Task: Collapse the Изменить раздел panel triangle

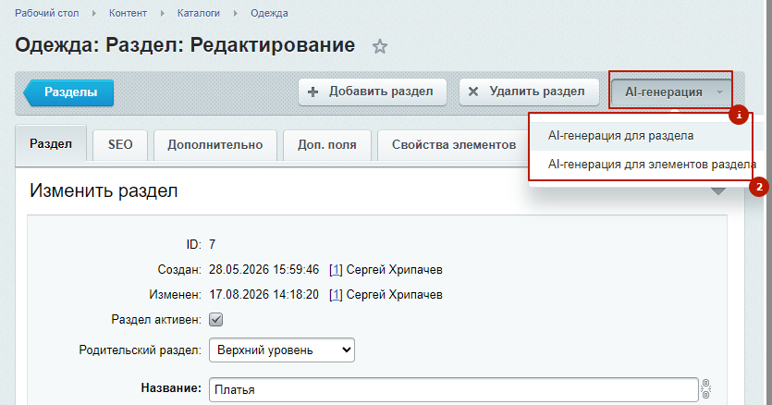Action: tap(718, 191)
